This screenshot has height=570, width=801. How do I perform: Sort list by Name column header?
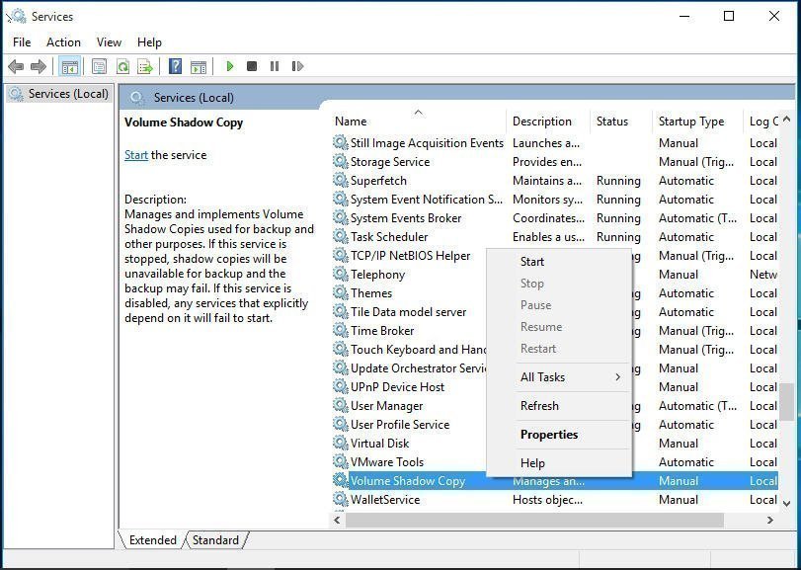tap(351, 122)
